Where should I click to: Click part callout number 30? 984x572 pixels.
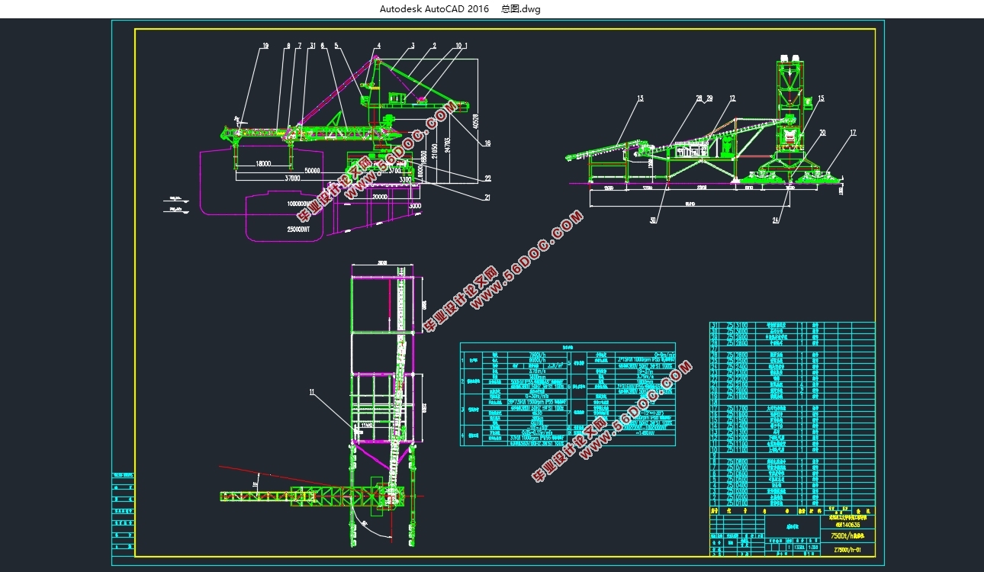click(x=654, y=220)
